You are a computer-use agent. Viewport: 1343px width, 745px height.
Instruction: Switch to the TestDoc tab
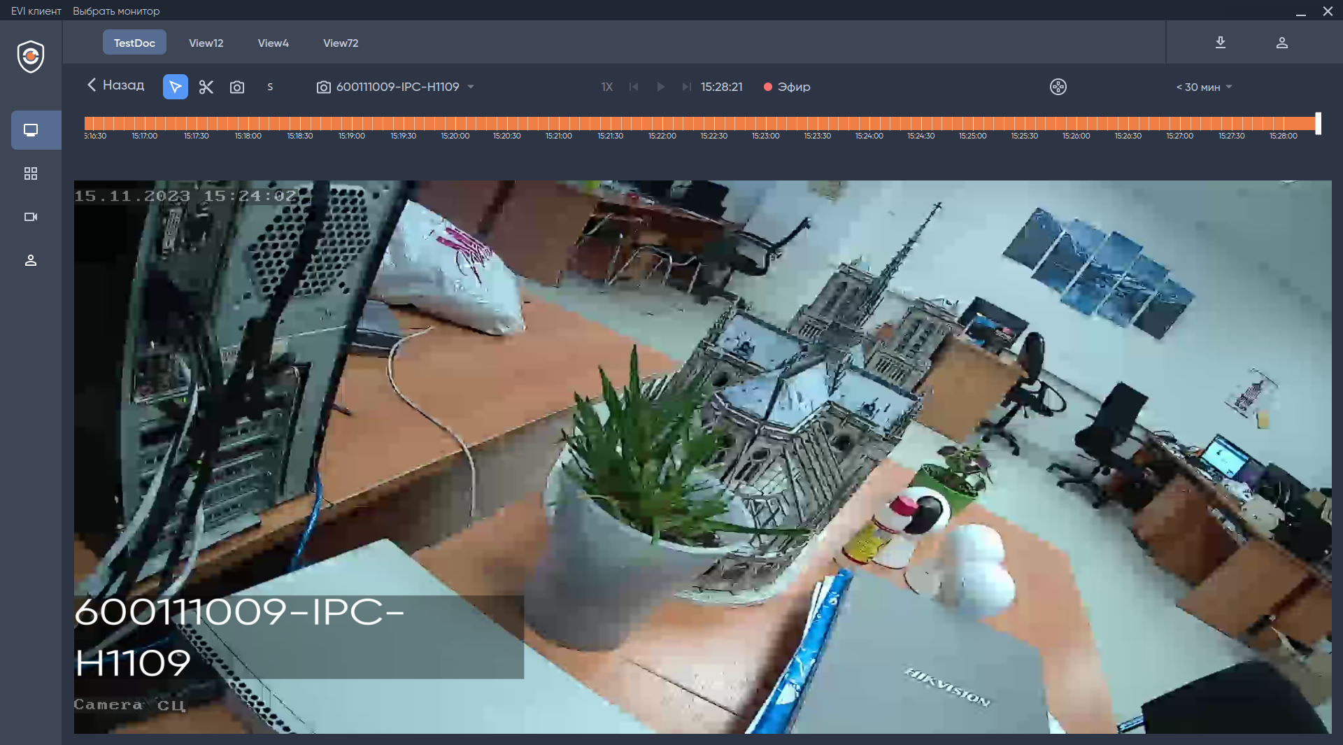click(134, 43)
